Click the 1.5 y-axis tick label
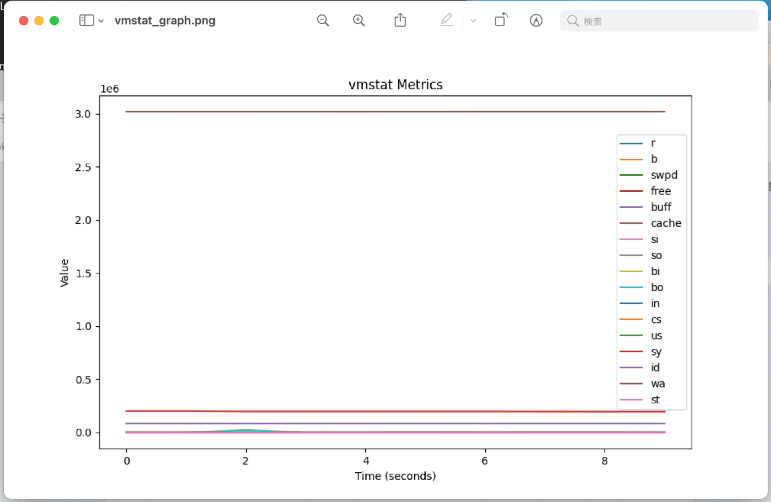 click(83, 273)
